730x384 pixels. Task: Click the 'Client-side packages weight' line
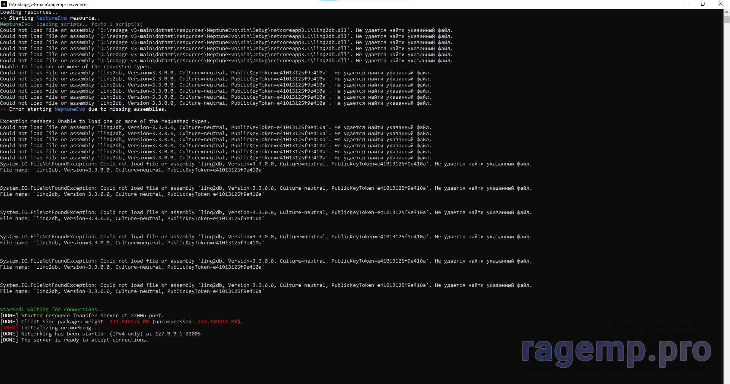pyautogui.click(x=122, y=322)
